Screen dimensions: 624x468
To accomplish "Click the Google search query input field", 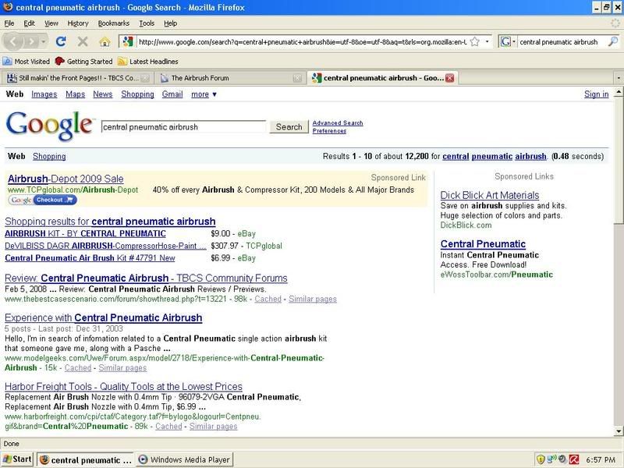I will pyautogui.click(x=184, y=127).
